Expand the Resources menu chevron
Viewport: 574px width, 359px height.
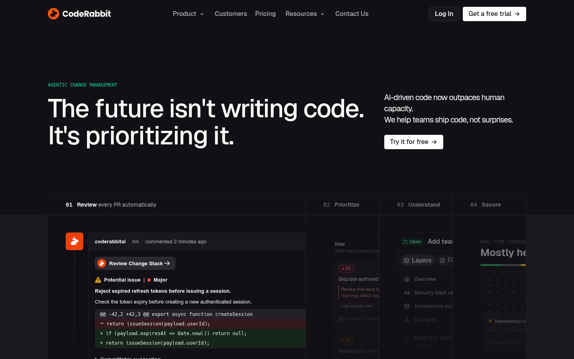[x=322, y=14]
